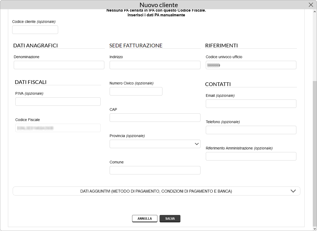Screen dimensions: 317x231
Task: Click the RIFERIMENTI heading
Action: coord(221,46)
